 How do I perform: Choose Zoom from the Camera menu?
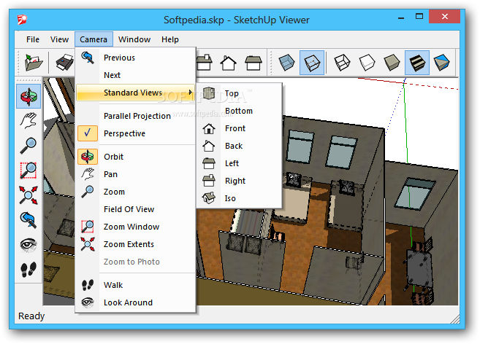[x=135, y=192]
